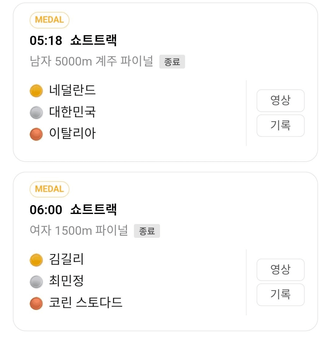Image resolution: width=330 pixels, height=337 pixels.
Task: Select gold medalist 김길리
Action: pos(66,260)
